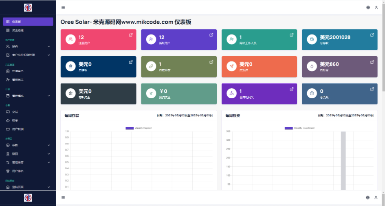Click the MK logo in the bottom duplicate sidebar
The height and width of the screenshot is (206, 385).
(28, 198)
